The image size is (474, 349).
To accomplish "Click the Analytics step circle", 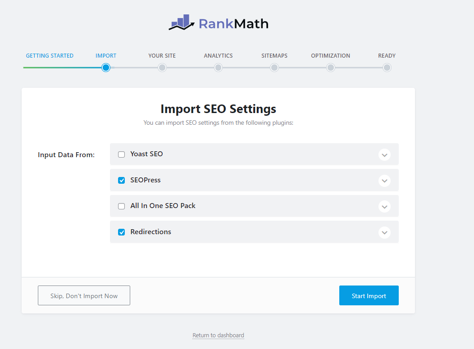I will tap(218, 68).
